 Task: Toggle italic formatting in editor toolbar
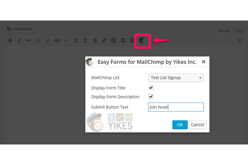coord(19,40)
